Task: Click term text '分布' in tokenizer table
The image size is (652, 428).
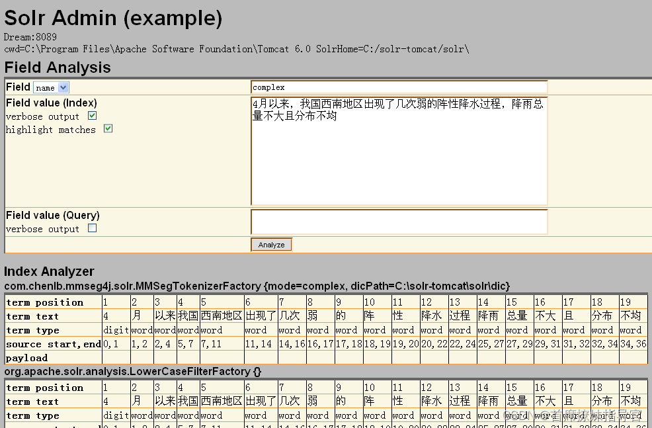Action: click(602, 316)
